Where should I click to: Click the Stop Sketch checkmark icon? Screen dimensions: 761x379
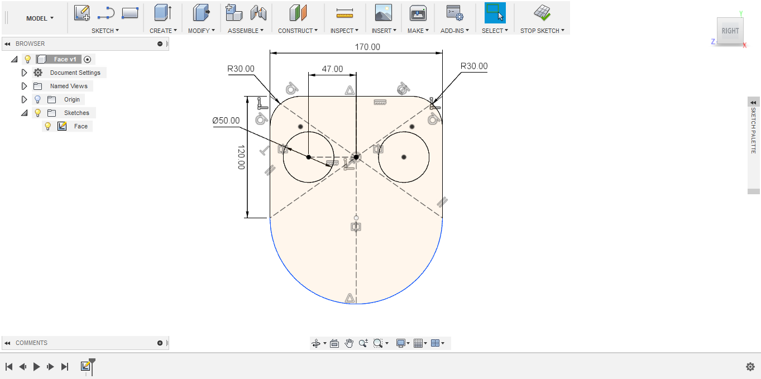(x=542, y=12)
